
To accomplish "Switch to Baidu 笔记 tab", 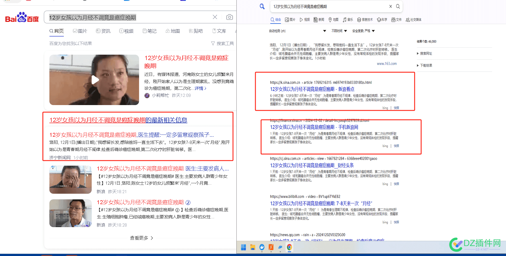I will (150, 31).
